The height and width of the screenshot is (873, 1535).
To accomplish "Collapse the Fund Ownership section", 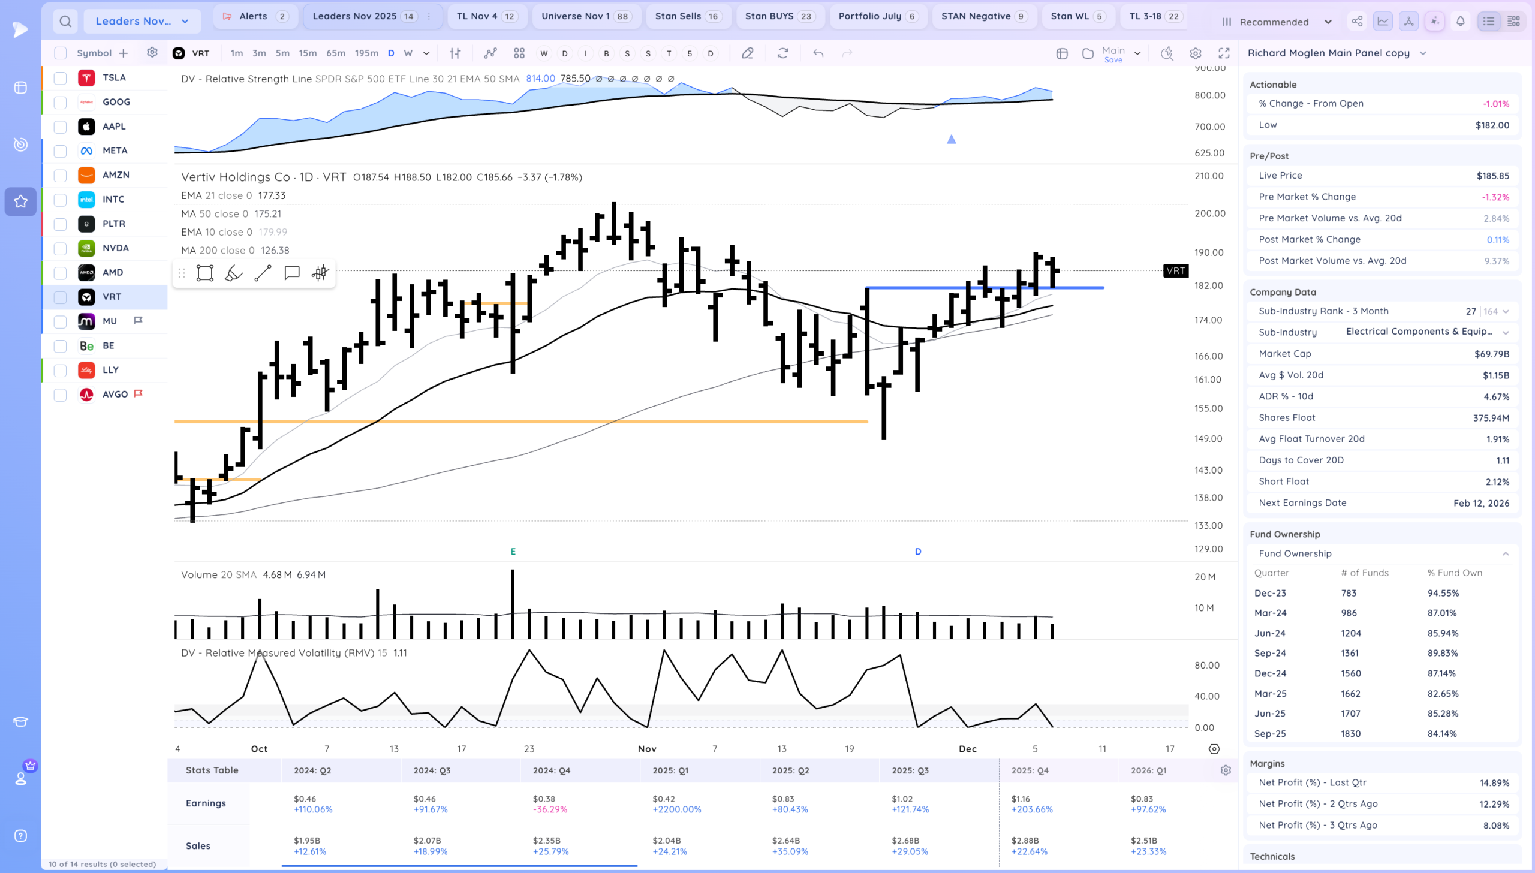I will coord(1506,554).
